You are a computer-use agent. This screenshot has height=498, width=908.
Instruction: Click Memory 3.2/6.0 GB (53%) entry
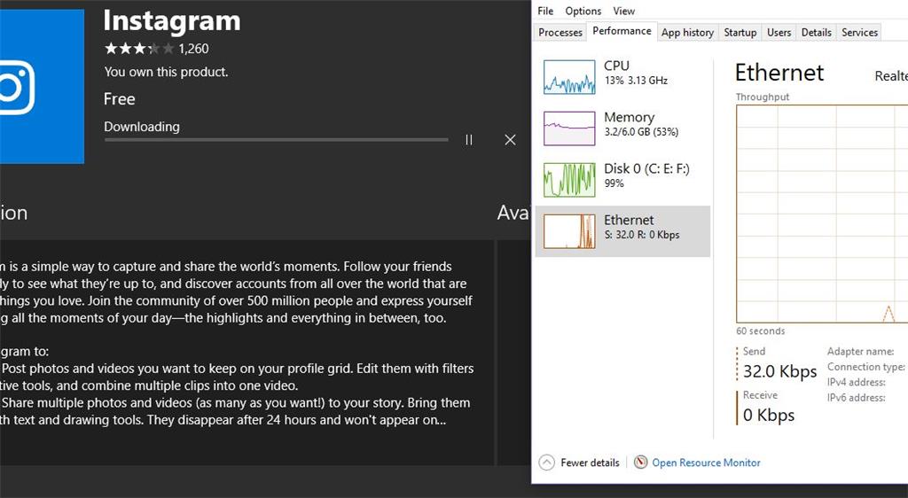pos(622,128)
